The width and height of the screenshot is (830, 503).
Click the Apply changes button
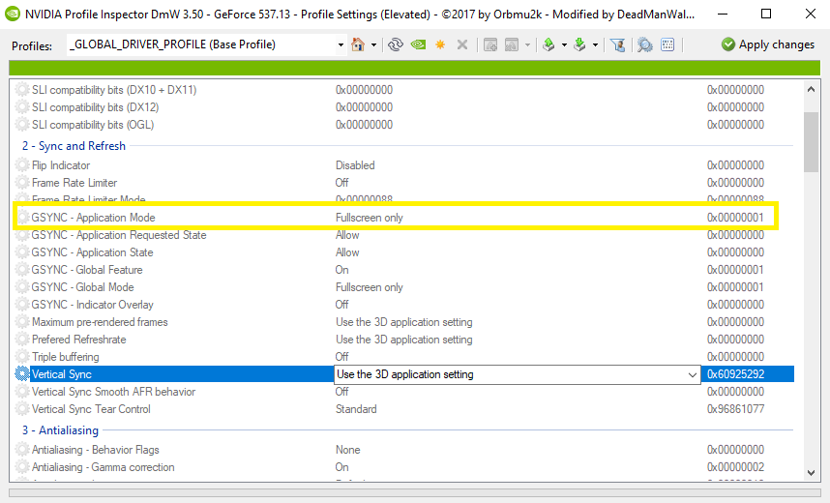click(x=768, y=44)
